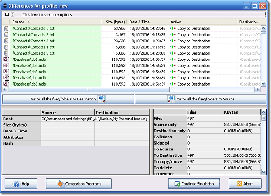Viewport: 271px width, 196px height.
Task: Click file list horizontal scrollbar left arrow
Action: (x=5, y=90)
